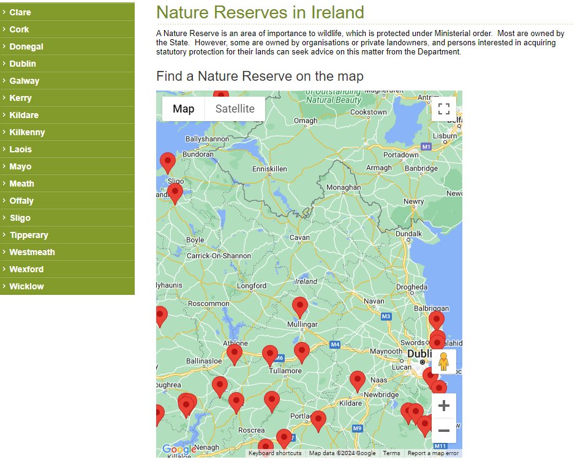Select Meath in the sidebar
This screenshot has width=586, height=468.
[67, 184]
